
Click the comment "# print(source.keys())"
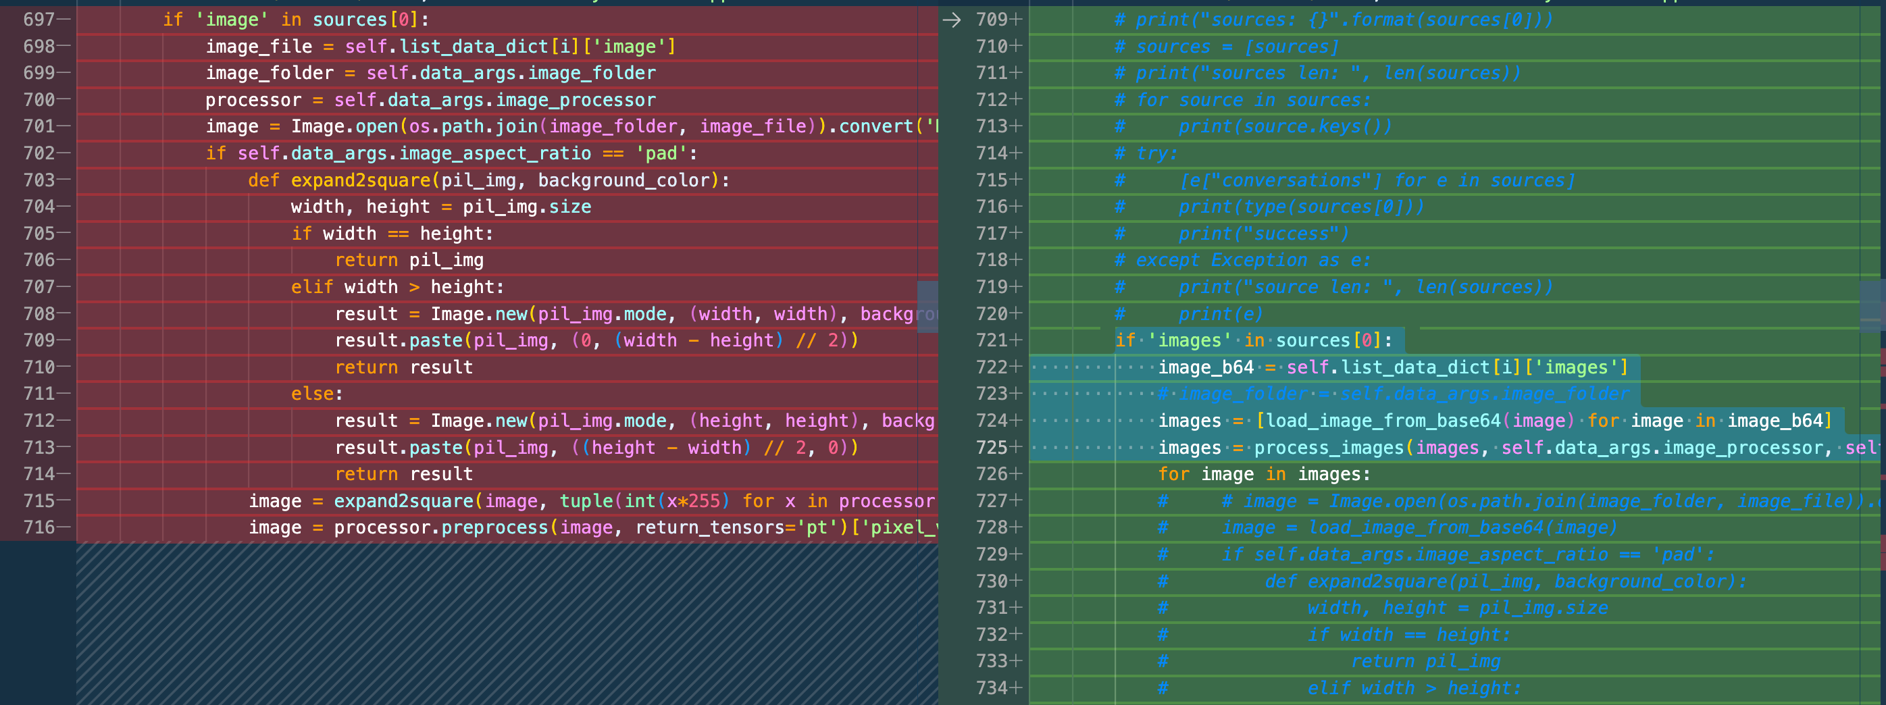[1252, 127]
